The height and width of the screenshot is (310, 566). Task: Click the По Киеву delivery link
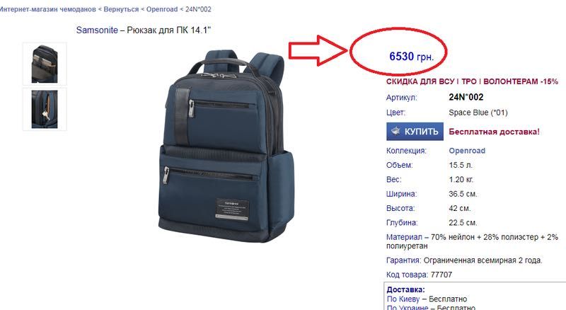[403, 299]
